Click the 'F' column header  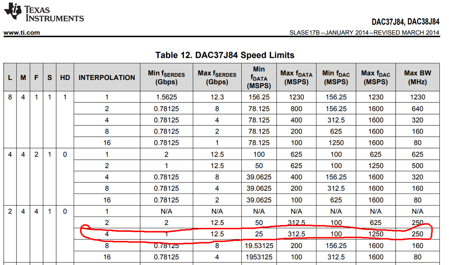coord(36,78)
